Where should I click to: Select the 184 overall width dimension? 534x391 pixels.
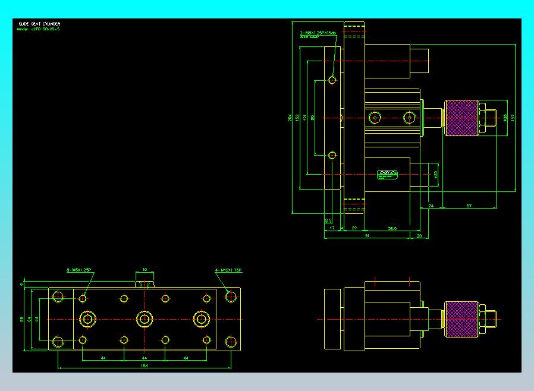point(145,365)
